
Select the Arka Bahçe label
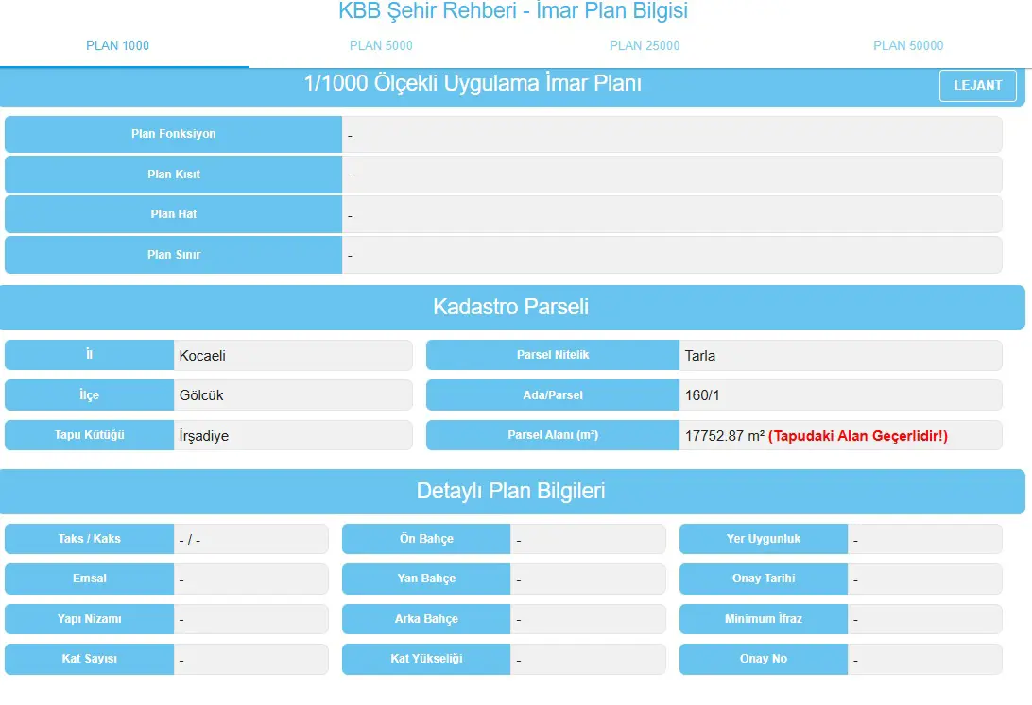pyautogui.click(x=426, y=619)
